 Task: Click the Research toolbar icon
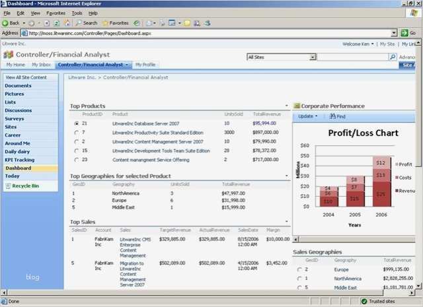click(197, 23)
